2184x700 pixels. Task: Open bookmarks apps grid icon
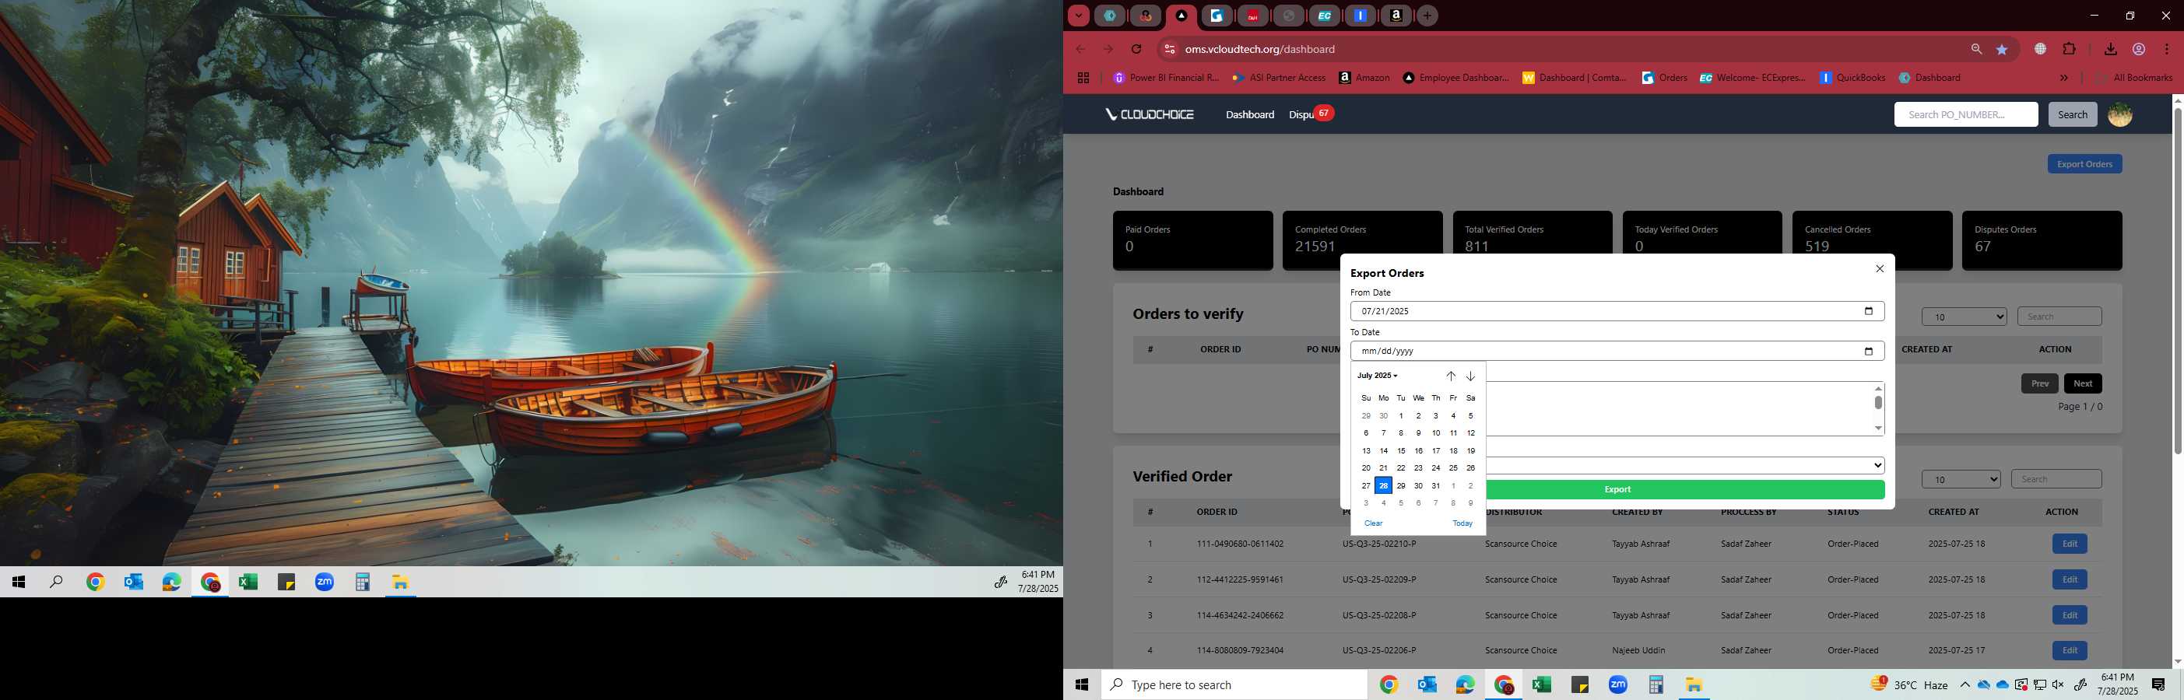point(1083,78)
